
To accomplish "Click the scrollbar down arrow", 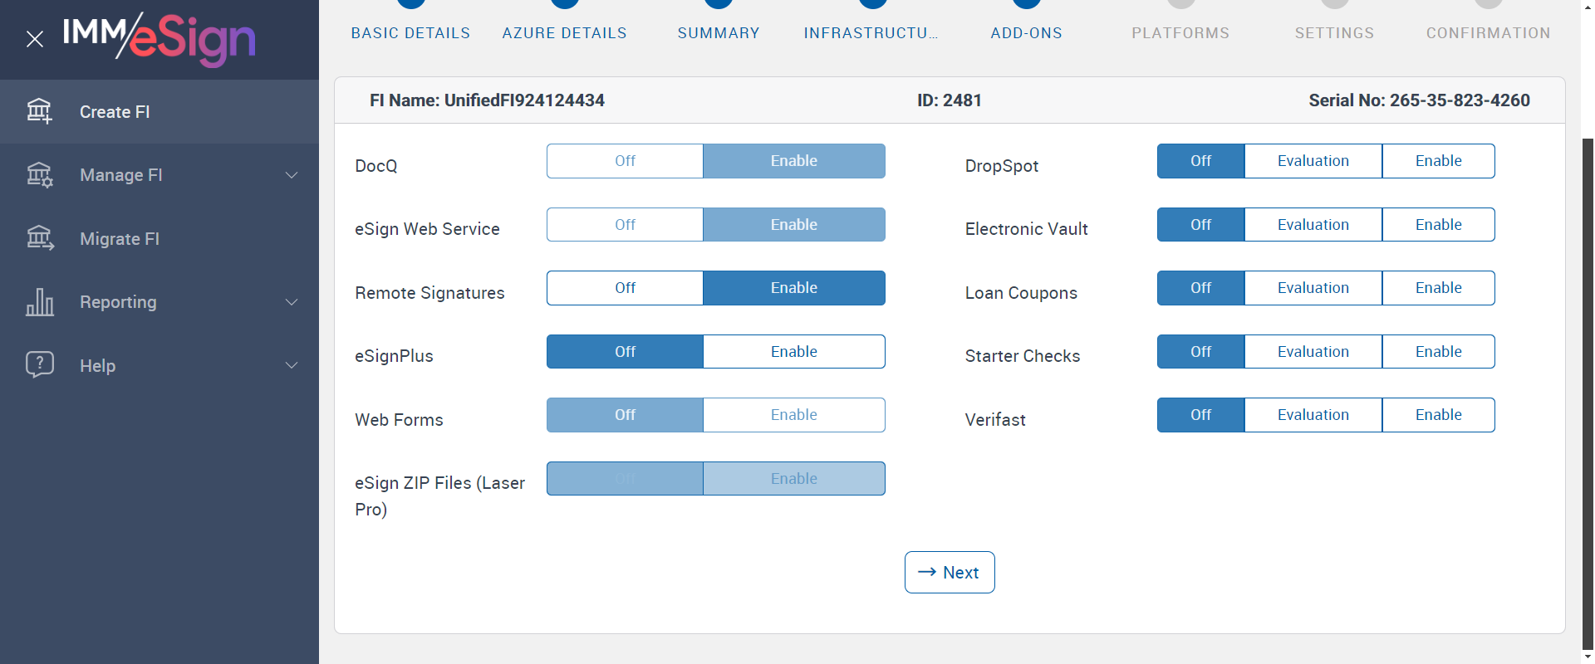I will click(1588, 657).
